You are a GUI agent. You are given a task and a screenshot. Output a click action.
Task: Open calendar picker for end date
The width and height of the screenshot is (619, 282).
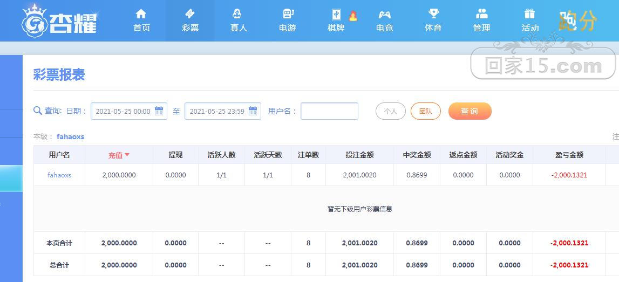click(x=253, y=111)
